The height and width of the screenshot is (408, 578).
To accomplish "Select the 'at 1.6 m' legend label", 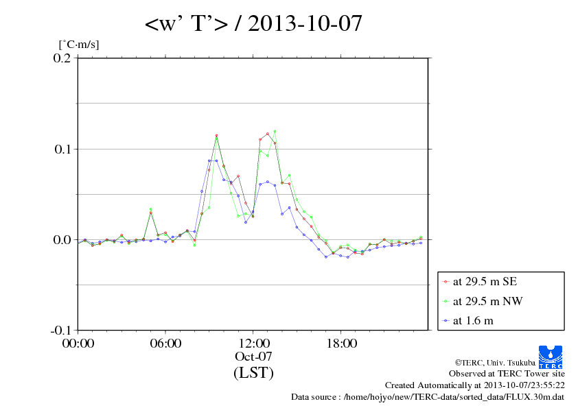I will click(473, 320).
